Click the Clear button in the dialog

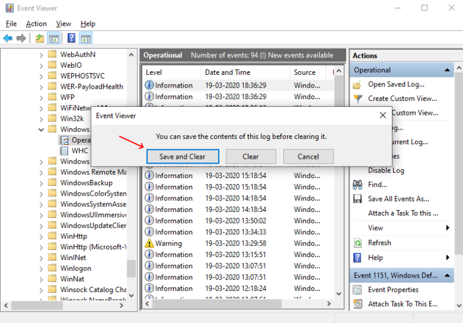251,156
